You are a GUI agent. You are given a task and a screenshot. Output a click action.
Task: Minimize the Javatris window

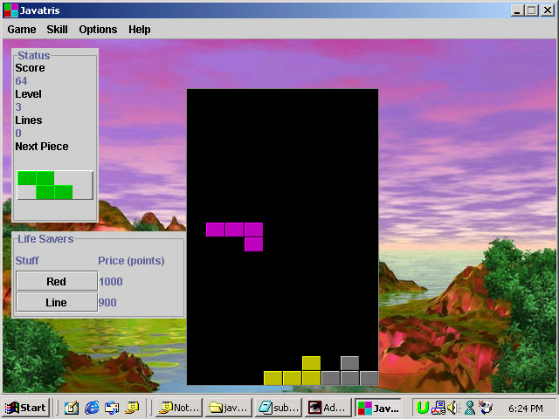coord(517,10)
